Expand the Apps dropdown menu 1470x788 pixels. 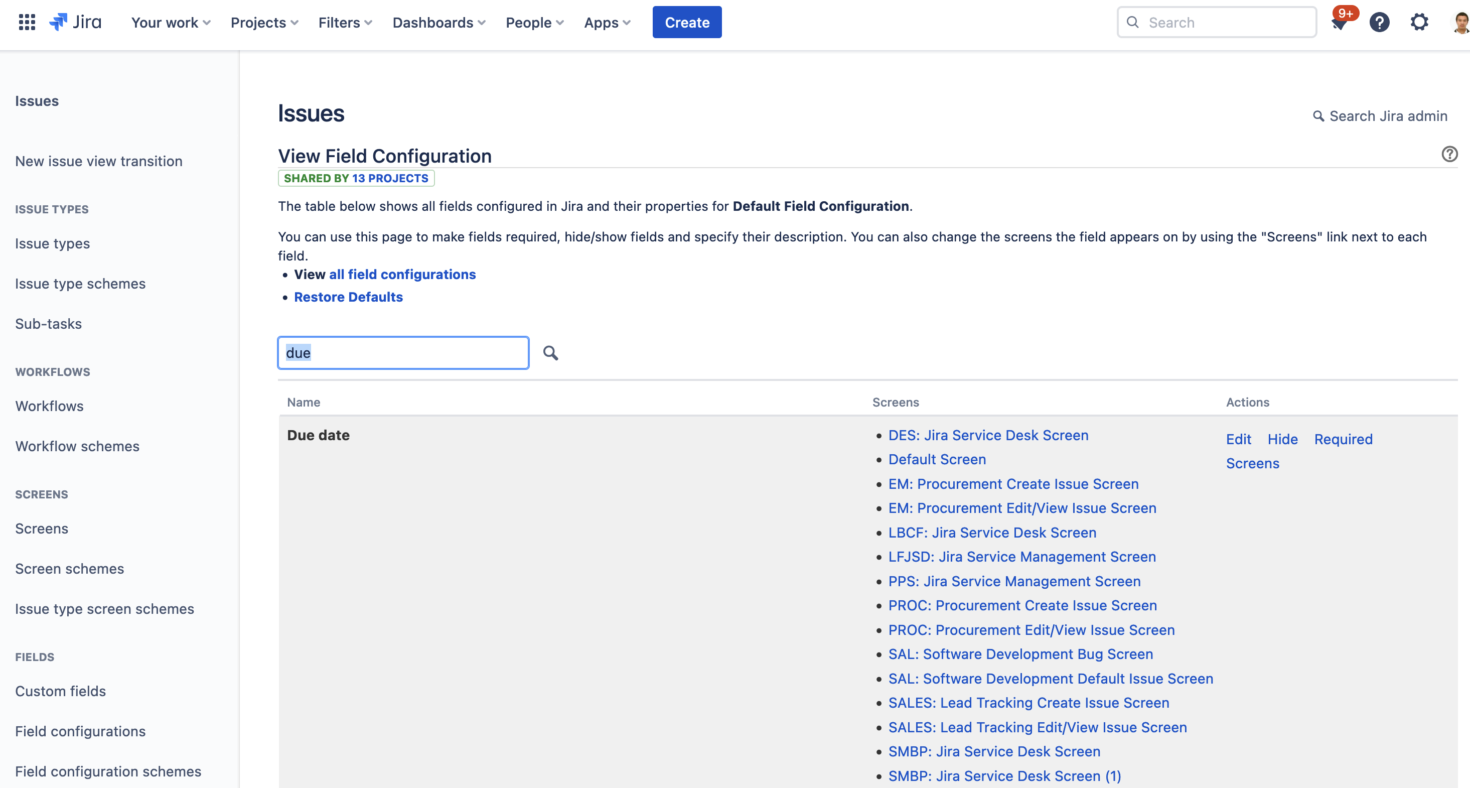[x=607, y=22]
